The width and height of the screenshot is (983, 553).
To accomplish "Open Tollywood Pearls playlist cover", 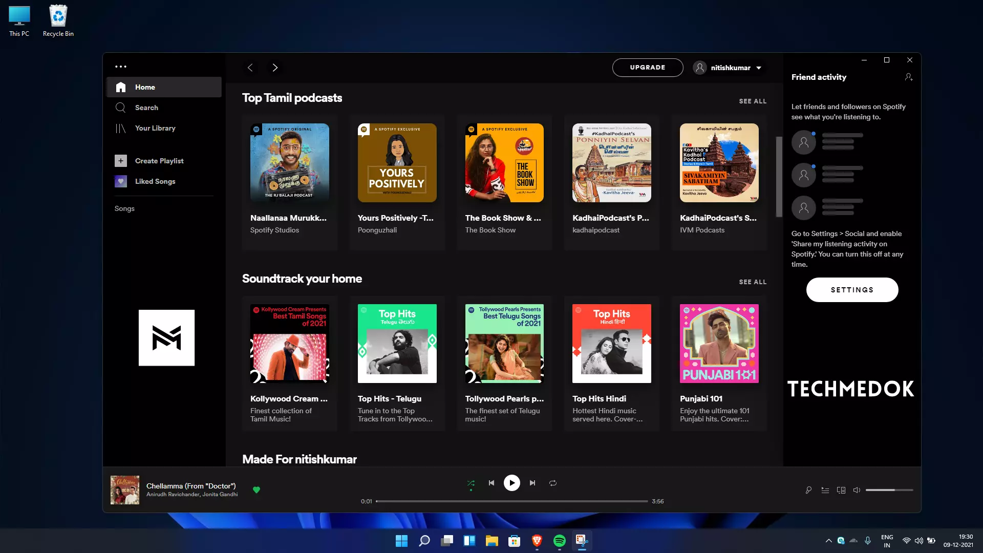I will 504,344.
